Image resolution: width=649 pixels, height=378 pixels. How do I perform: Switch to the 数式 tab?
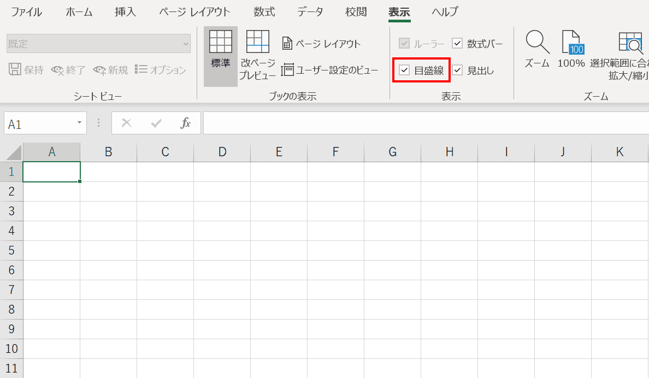pos(264,11)
